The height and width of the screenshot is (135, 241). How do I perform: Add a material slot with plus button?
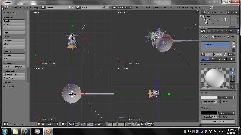pyautogui.click(x=233, y=43)
